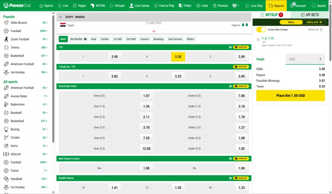Click the Cricket bat icon
Viewport: 332px width, 194px height.
[x=6, y=137]
